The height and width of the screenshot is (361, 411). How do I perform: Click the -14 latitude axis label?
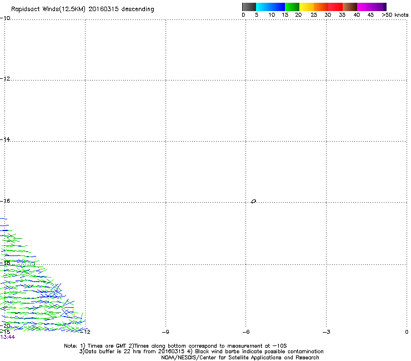(x=5, y=139)
